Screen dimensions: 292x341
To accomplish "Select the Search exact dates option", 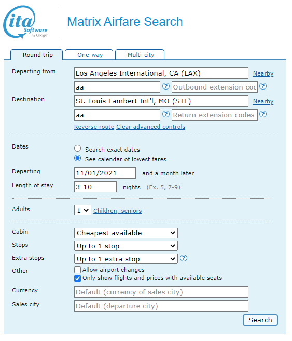I will (x=78, y=149).
